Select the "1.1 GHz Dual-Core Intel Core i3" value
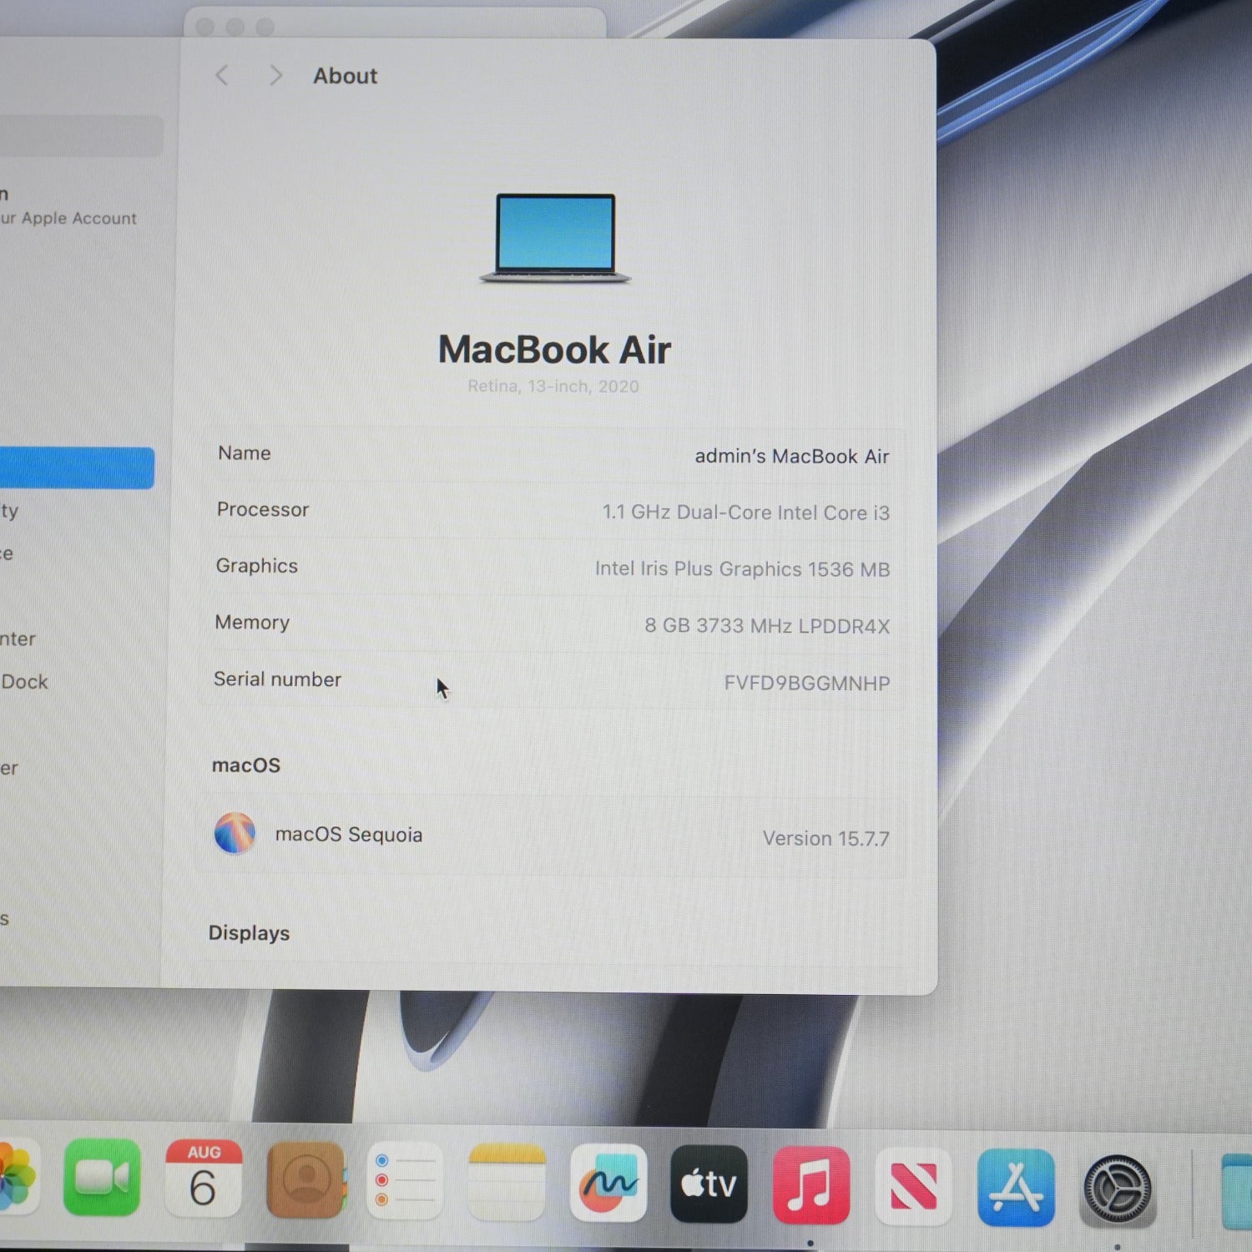Screen dimensions: 1252x1252 (746, 512)
